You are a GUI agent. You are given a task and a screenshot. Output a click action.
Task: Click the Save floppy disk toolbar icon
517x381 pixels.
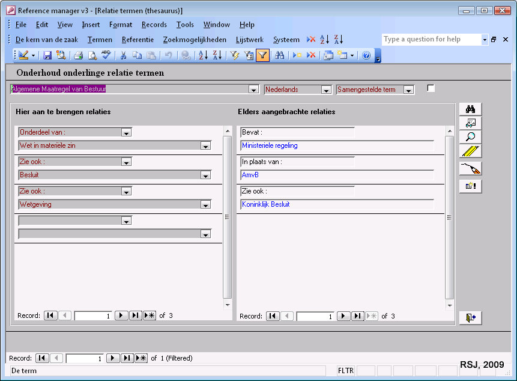[x=47, y=55]
